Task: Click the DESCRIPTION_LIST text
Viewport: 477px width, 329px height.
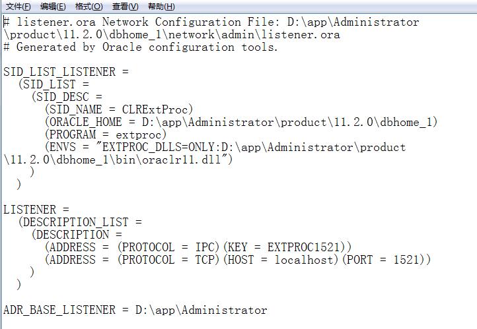Action: (75, 222)
